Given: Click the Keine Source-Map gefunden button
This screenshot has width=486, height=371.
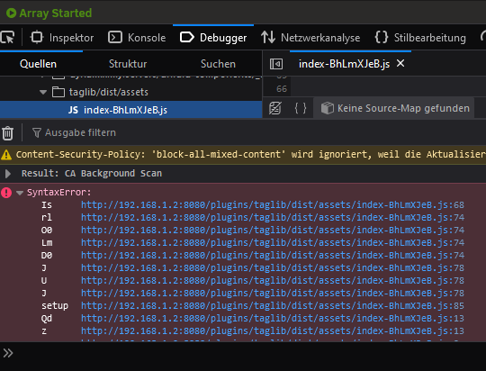Looking at the screenshot, I should (394, 108).
